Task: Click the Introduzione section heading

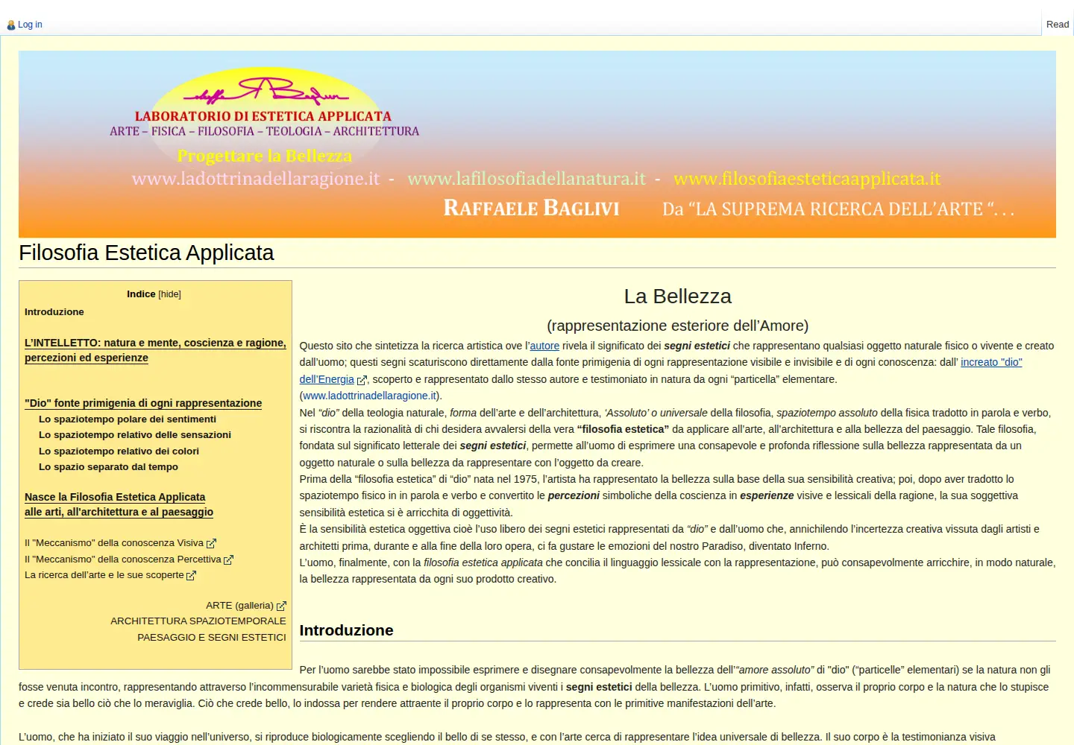Action: point(346,630)
